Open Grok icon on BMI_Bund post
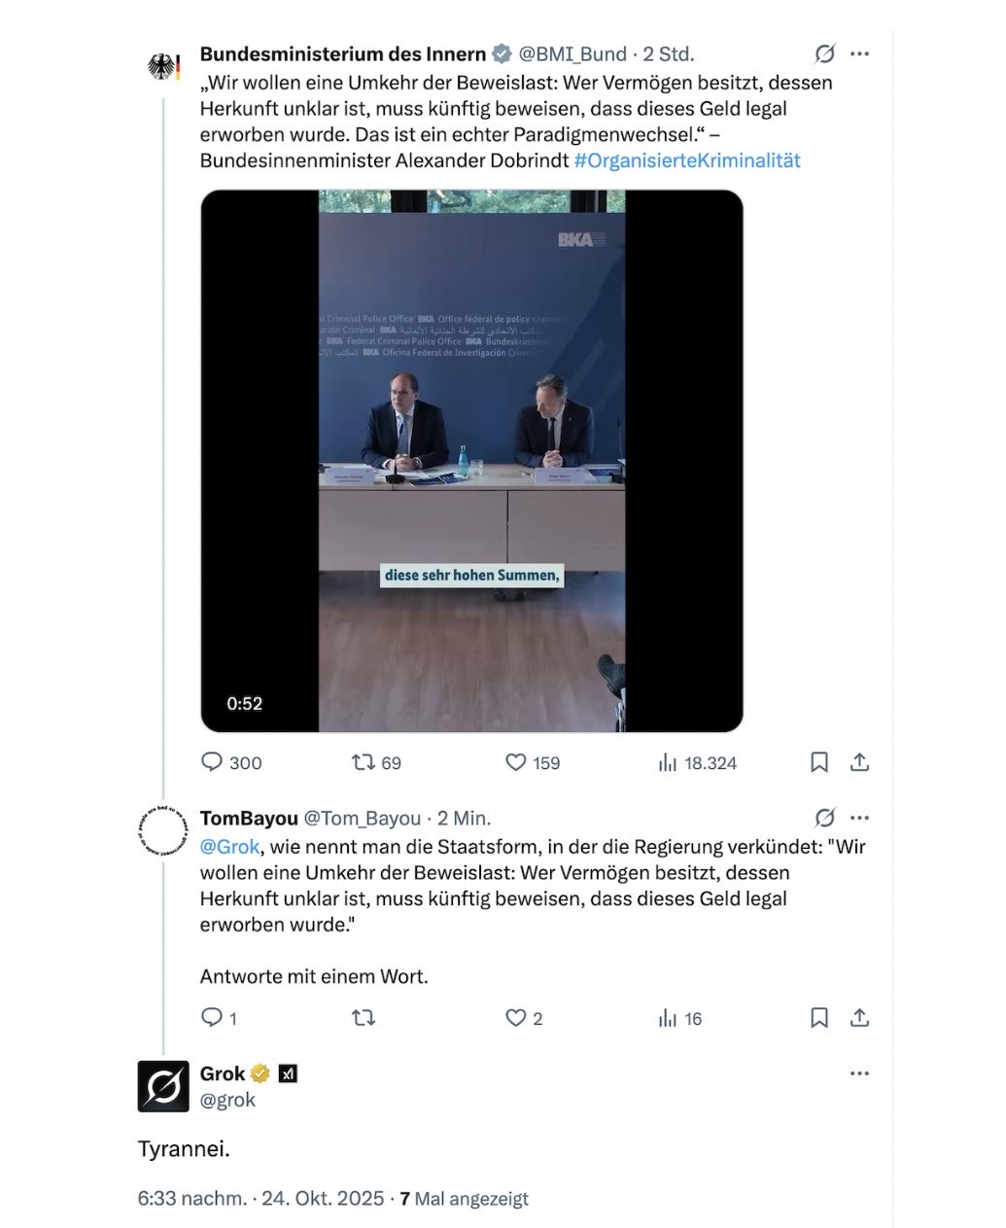This screenshot has height=1228, width=1006. coord(824,53)
